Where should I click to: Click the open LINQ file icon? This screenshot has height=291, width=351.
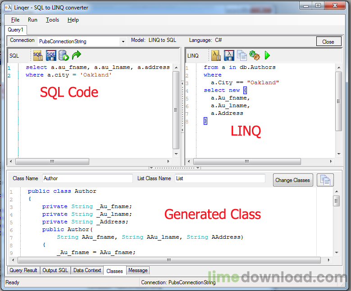216,55
